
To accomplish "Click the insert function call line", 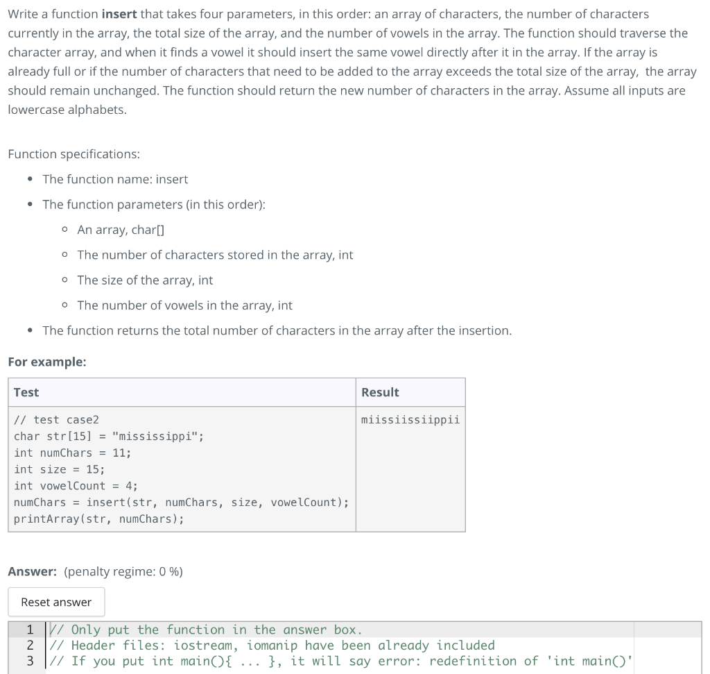I will click(180, 502).
